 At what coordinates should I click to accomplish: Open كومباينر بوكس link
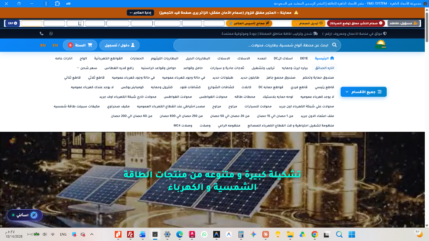(132, 87)
